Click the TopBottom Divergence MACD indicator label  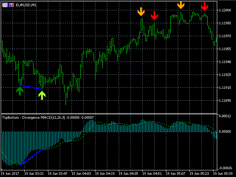click(48, 117)
